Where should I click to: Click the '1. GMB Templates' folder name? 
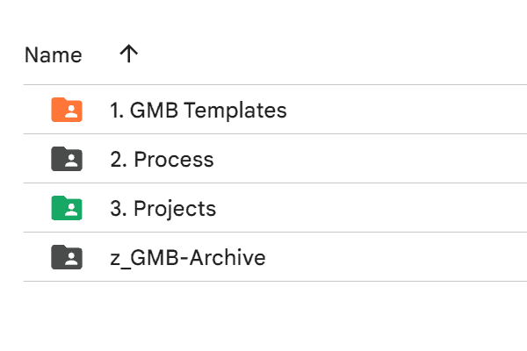[198, 111]
